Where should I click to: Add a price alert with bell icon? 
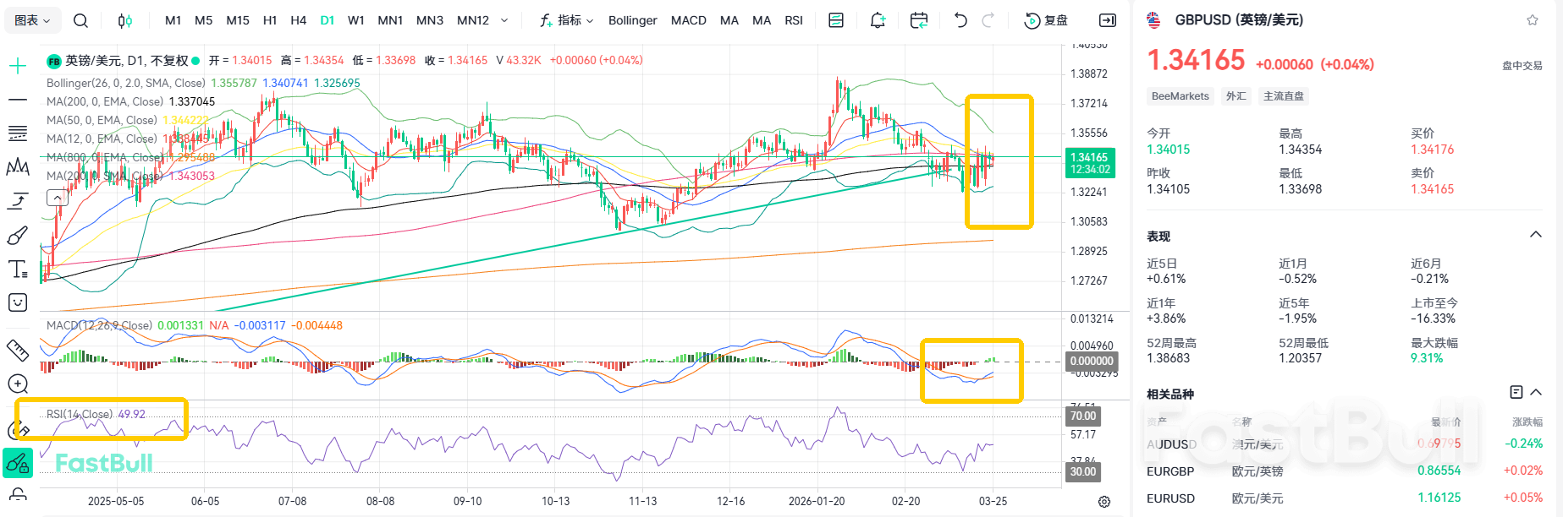click(878, 20)
